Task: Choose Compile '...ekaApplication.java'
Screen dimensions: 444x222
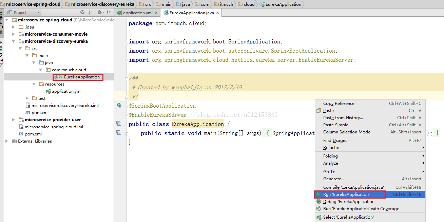Action: [370, 187]
